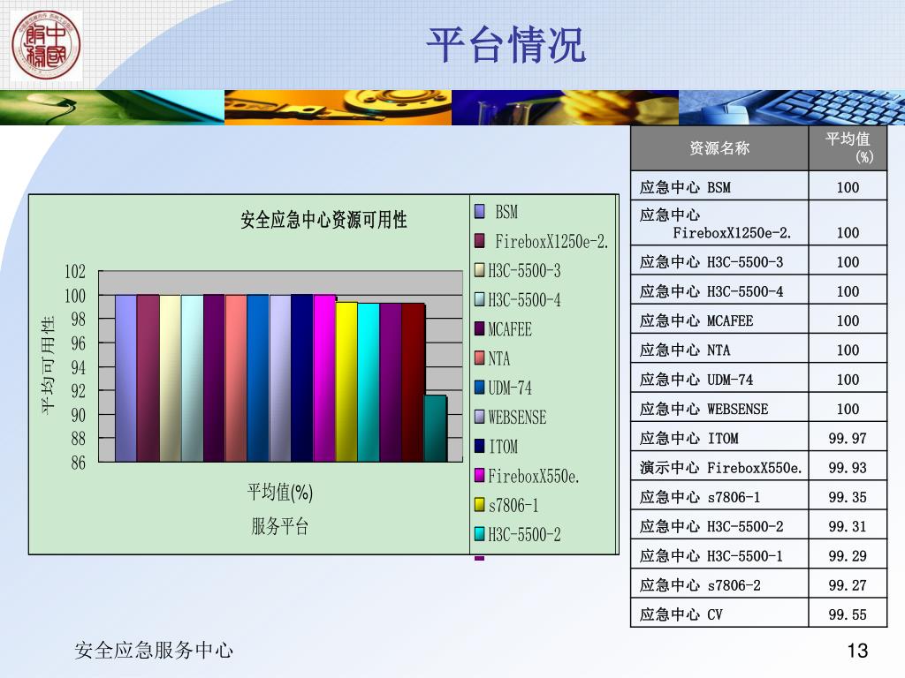Select table cell 应急中心 UDM-74
The height and width of the screenshot is (678, 905).
pos(719,380)
